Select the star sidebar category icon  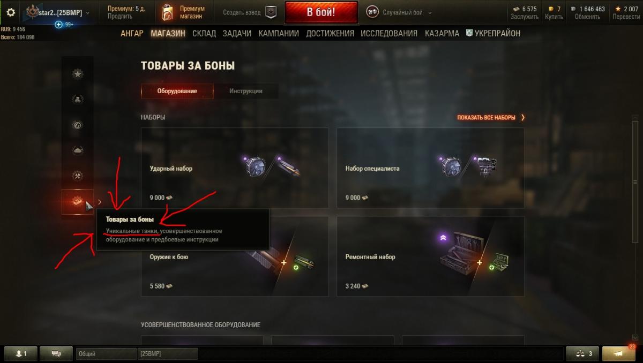[x=78, y=74]
